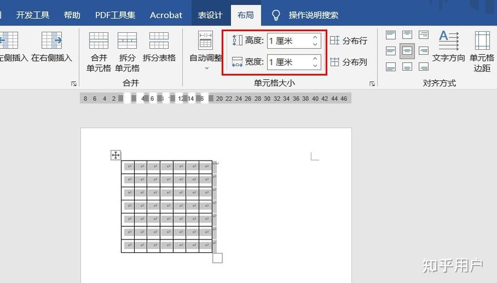Click Insert Right (在右侧插入) icon
This screenshot has width=497, height=283.
(x=52, y=40)
